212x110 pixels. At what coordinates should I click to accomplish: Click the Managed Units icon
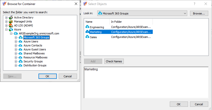tap(11, 21)
